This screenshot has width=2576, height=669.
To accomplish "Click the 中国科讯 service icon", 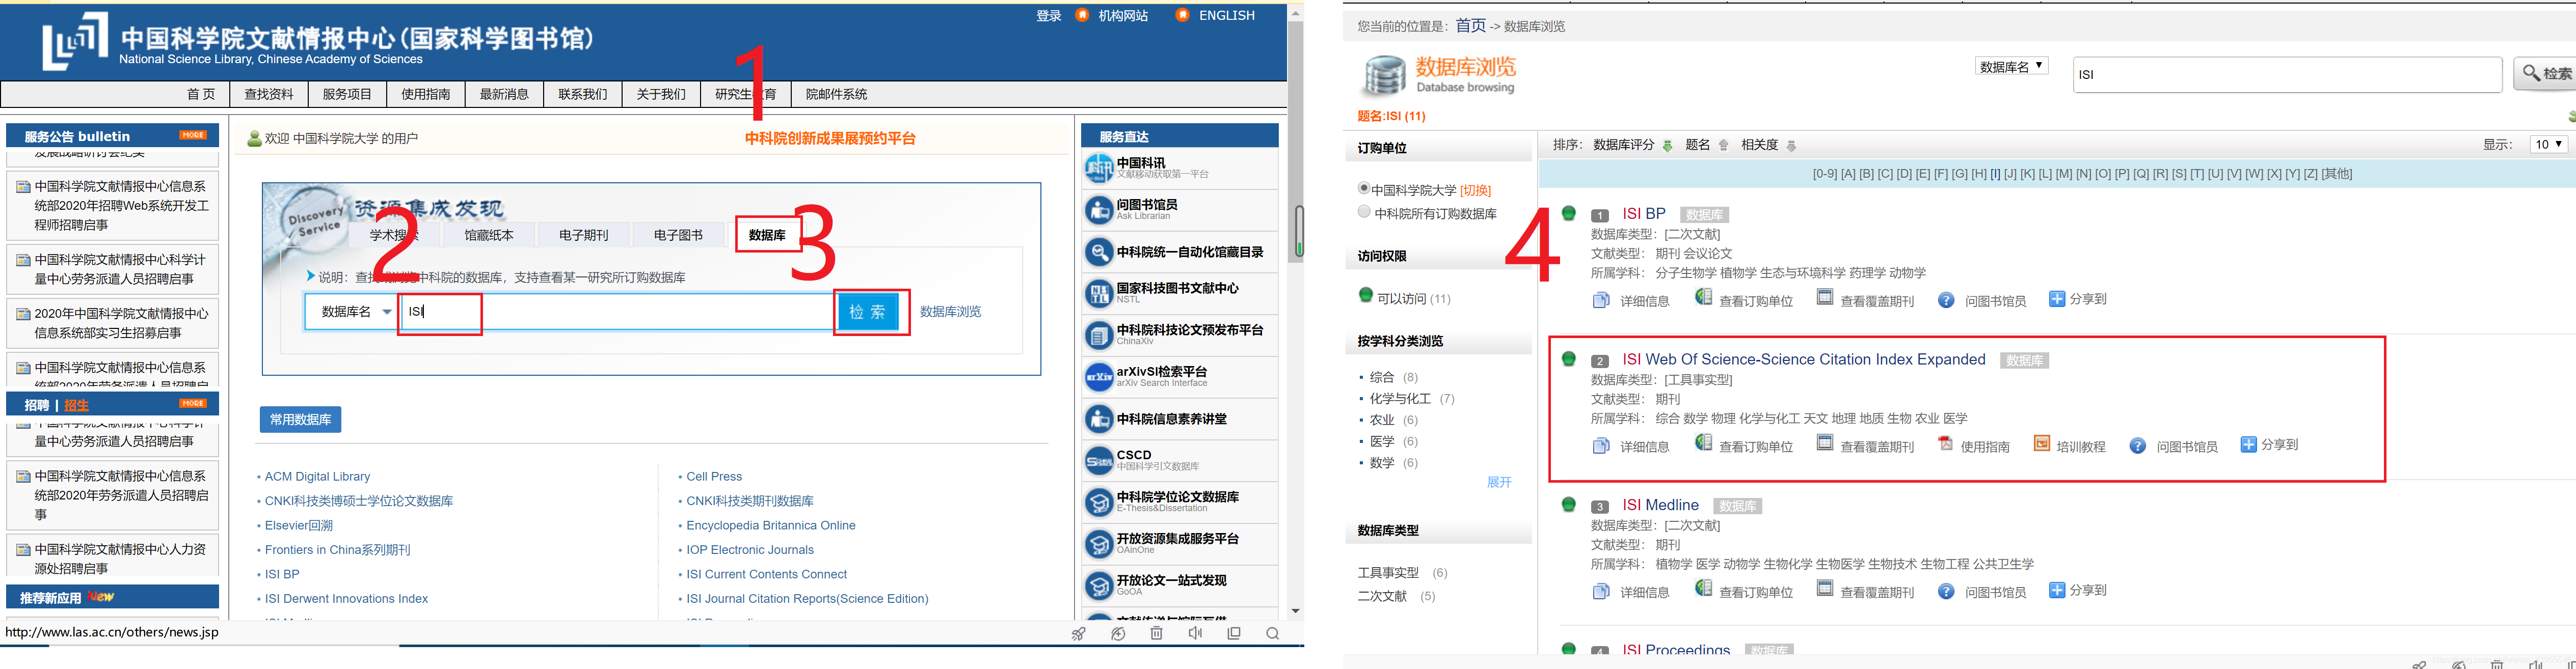I will pyautogui.click(x=1099, y=169).
